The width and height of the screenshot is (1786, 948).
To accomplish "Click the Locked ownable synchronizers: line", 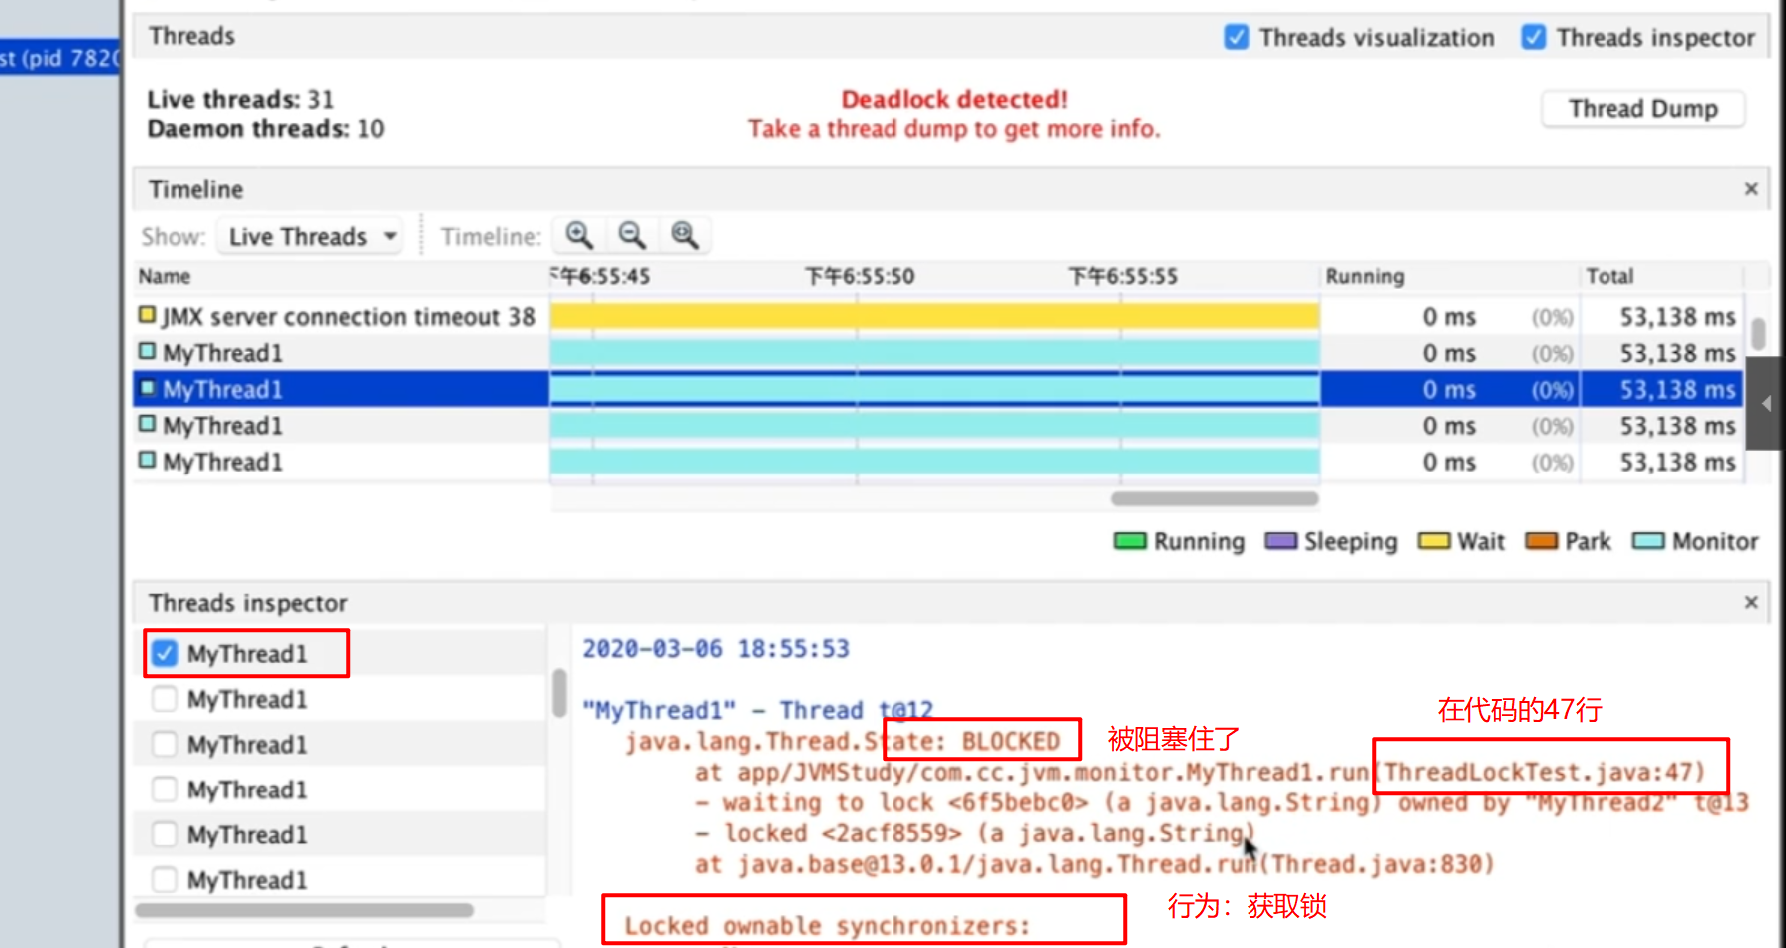I will pos(827,925).
